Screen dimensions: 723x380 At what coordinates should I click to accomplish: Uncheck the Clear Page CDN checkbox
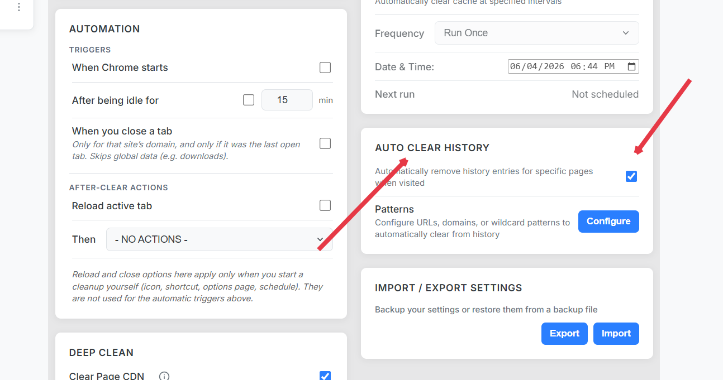[325, 376]
